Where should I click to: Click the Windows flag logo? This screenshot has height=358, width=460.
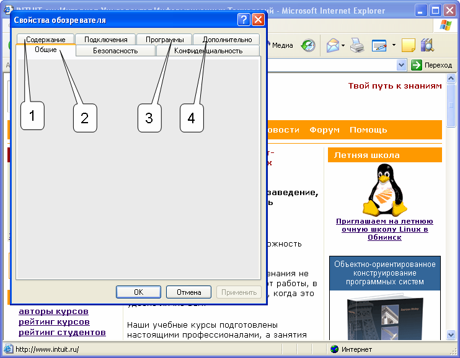click(446, 26)
